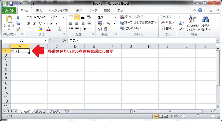Switch to the 数式 tab

pyautogui.click(x=79, y=10)
